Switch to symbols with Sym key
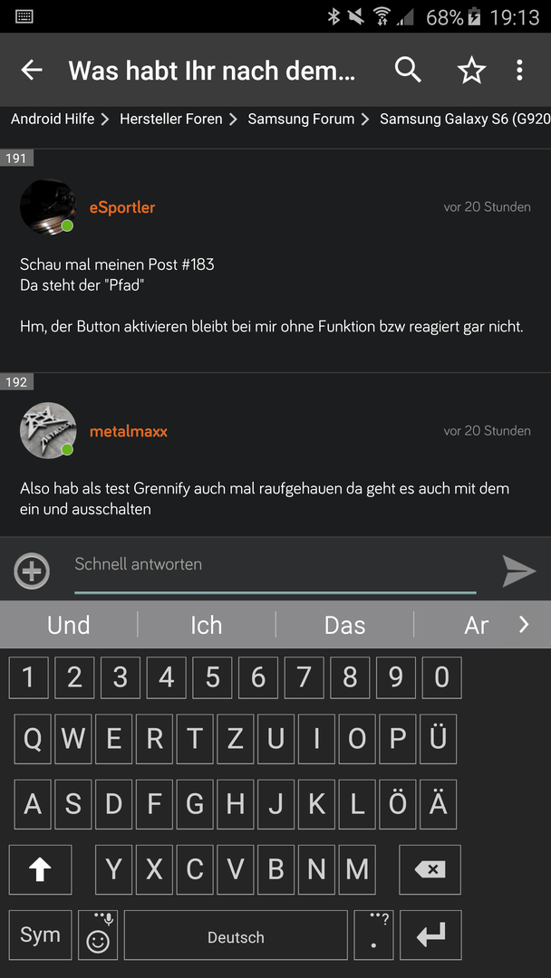Screen dimensions: 551x978 click(41, 935)
